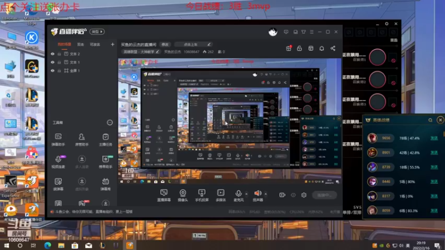This screenshot has height=250, width=445.
Task: Open user avatar in the title bar
Action: [x=273, y=32]
